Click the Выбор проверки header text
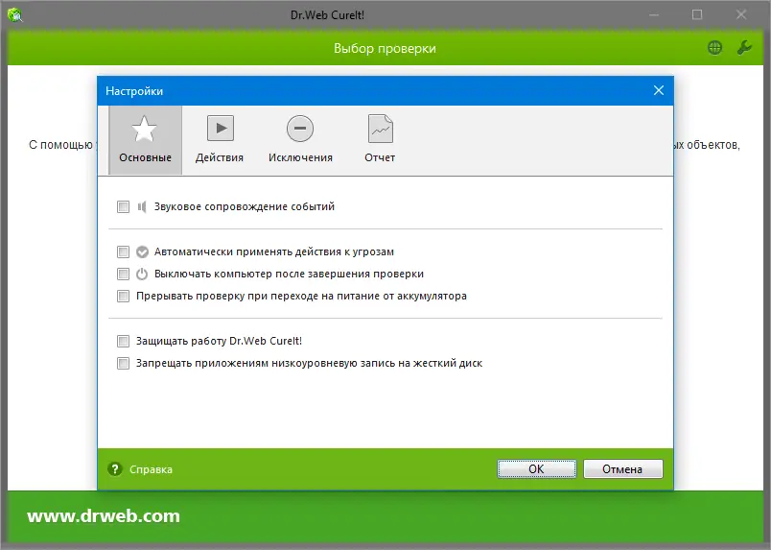The width and height of the screenshot is (771, 550). [385, 48]
